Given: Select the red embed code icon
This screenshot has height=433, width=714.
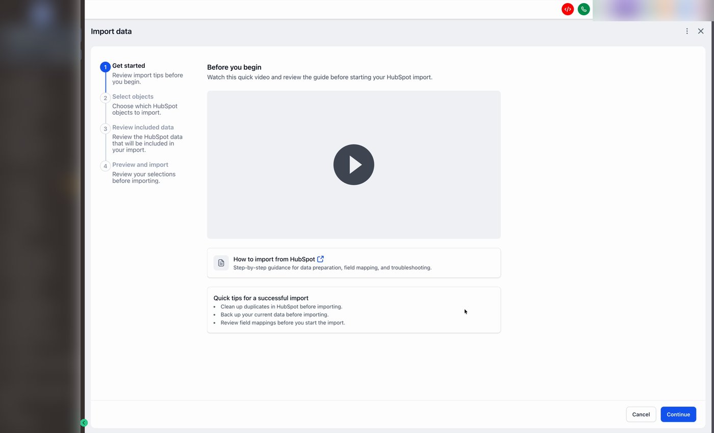Looking at the screenshot, I should [x=567, y=9].
